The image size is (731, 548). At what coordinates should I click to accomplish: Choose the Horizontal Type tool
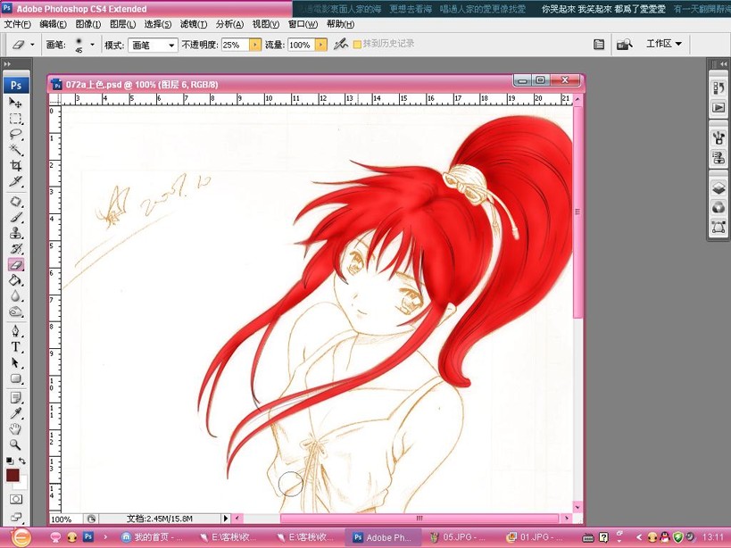(16, 346)
